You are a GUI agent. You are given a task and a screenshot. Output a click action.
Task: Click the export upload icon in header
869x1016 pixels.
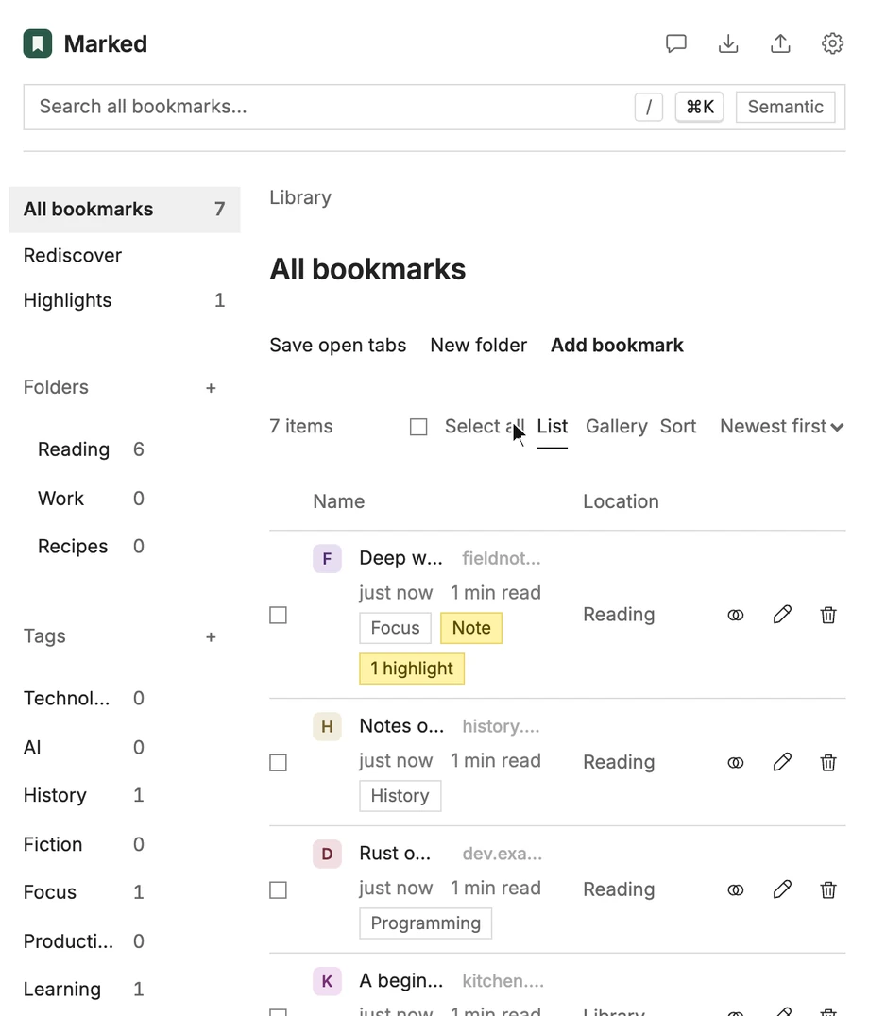coord(780,43)
